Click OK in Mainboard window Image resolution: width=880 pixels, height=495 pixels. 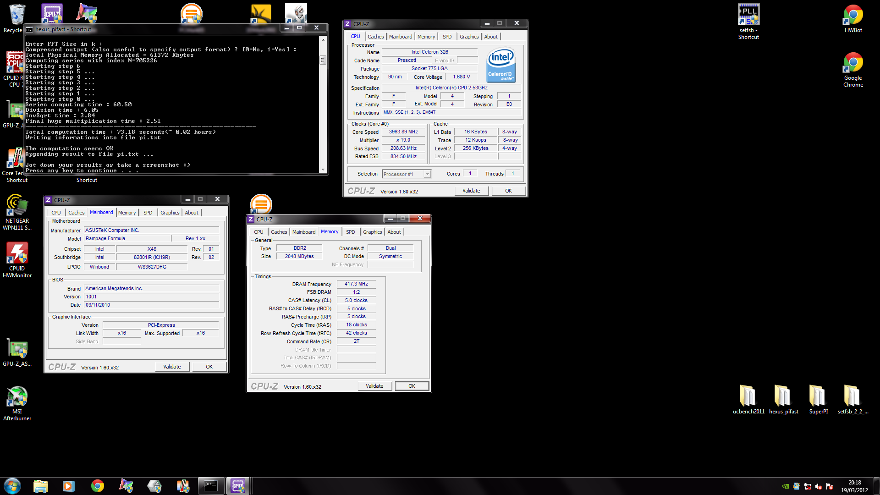pos(209,367)
